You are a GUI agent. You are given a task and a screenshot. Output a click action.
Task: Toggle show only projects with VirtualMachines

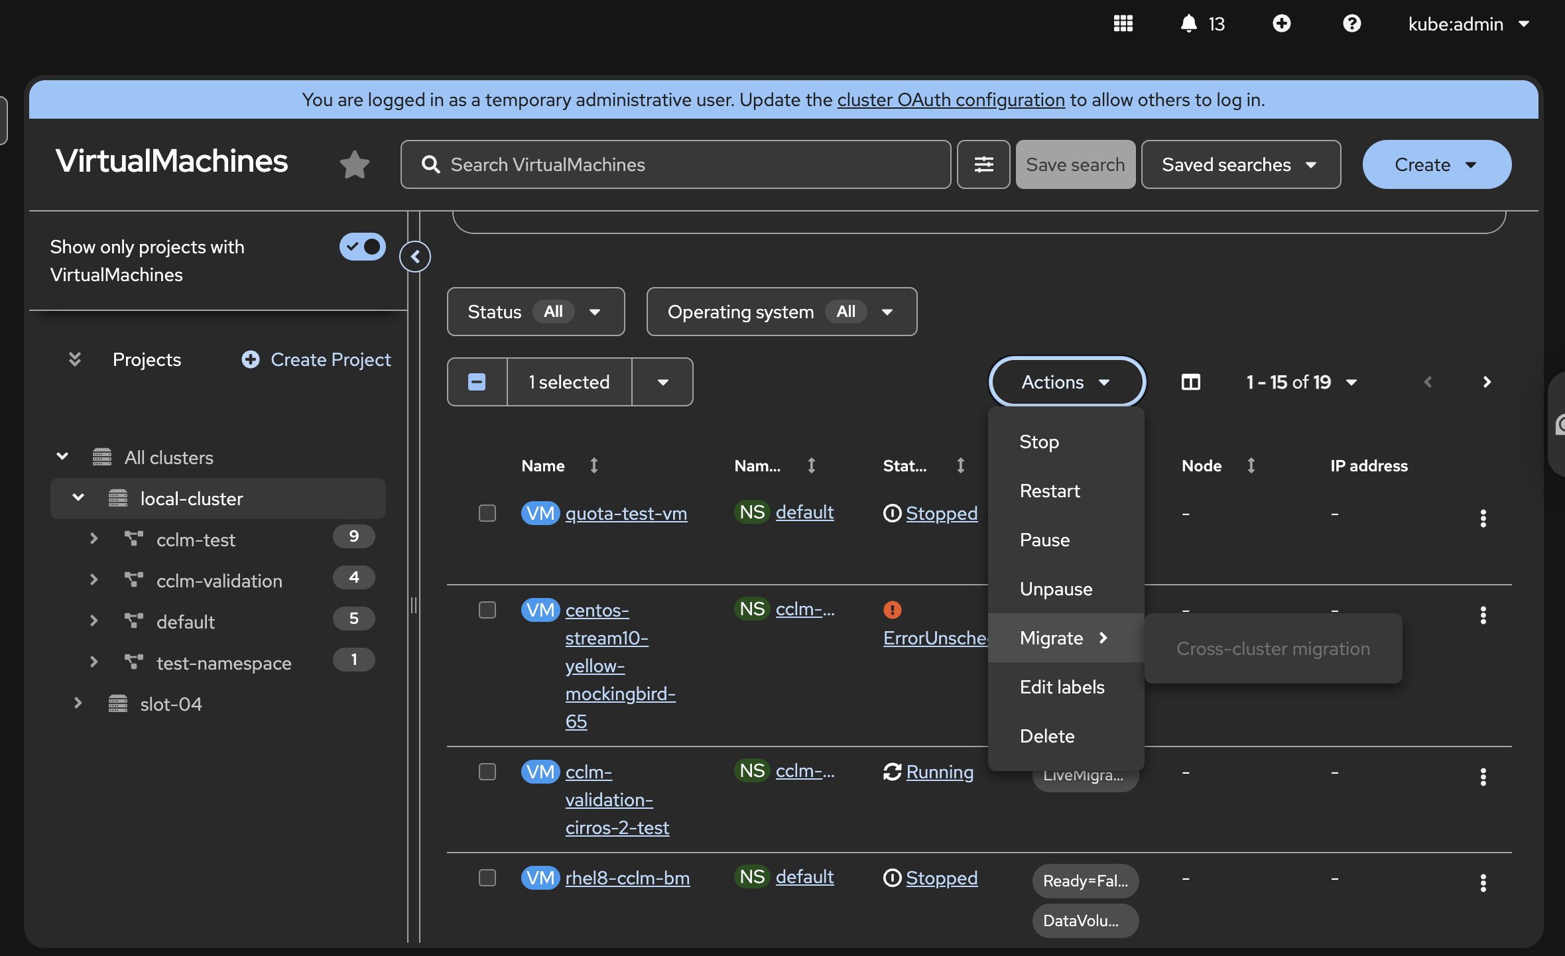pyautogui.click(x=362, y=247)
